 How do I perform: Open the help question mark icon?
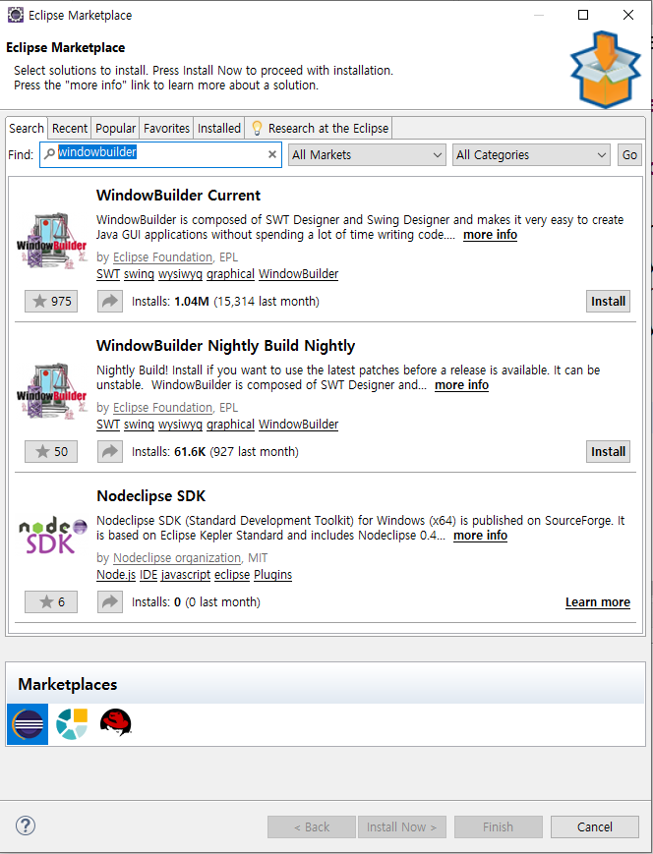pyautogui.click(x=26, y=826)
